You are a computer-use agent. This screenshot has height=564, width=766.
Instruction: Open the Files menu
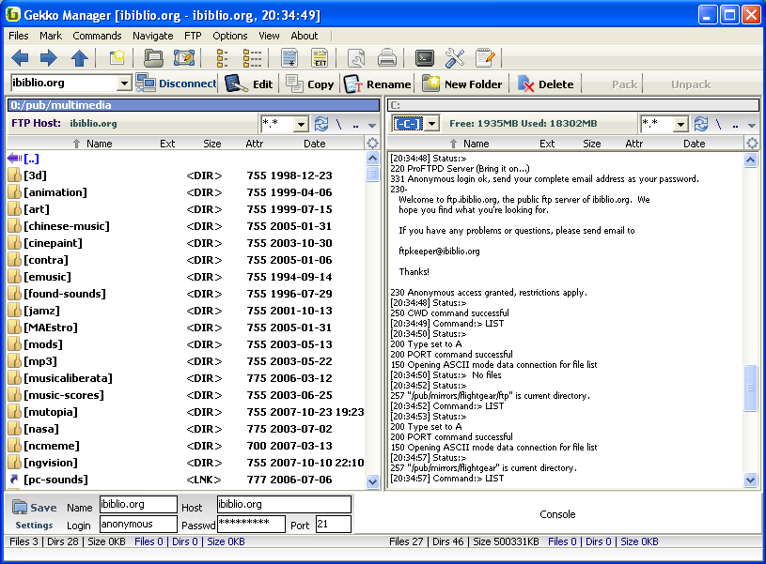pyautogui.click(x=19, y=36)
